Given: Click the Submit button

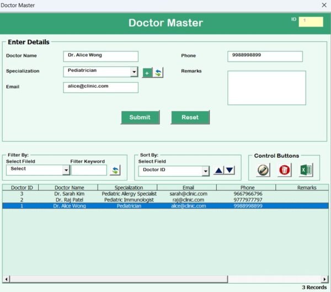Looking at the screenshot, I should click(140, 117).
